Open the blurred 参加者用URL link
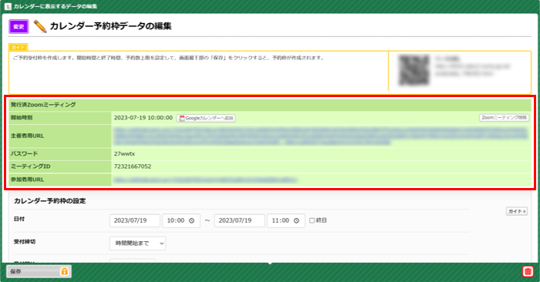The width and height of the screenshot is (540, 282). tap(205, 180)
